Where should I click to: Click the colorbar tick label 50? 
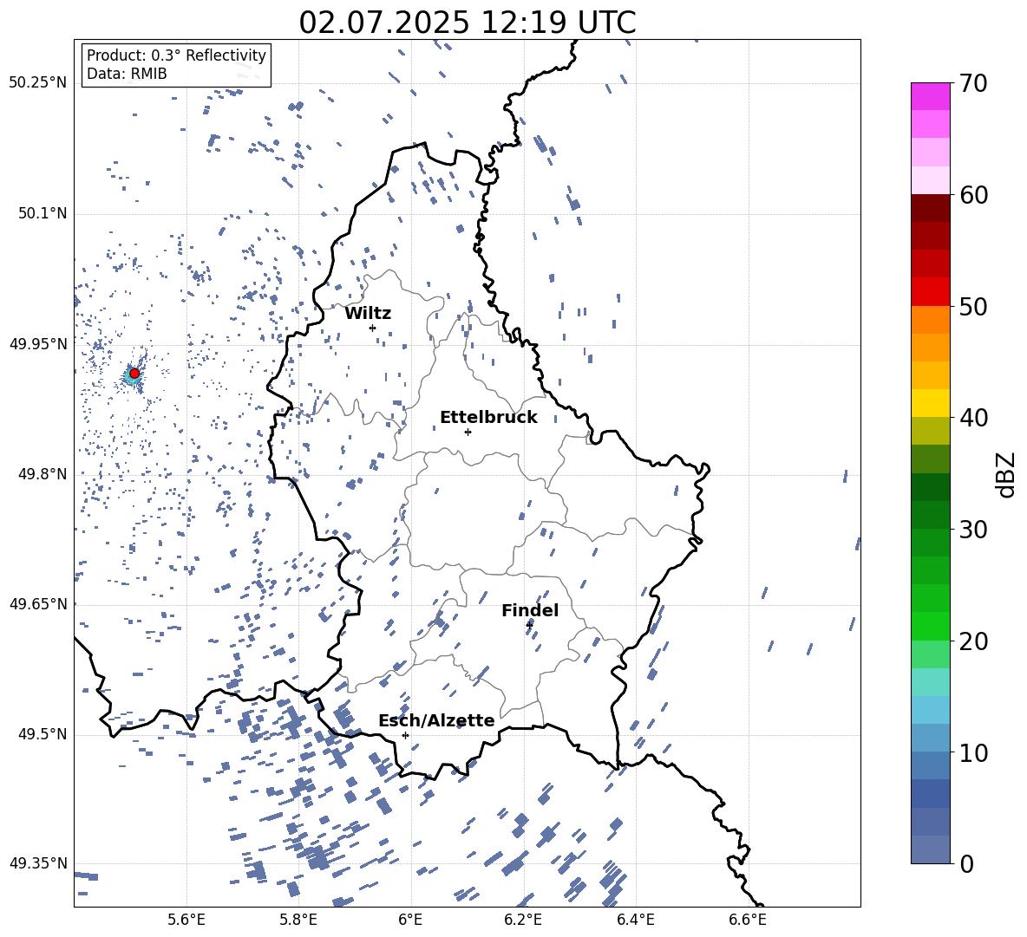pos(973,307)
